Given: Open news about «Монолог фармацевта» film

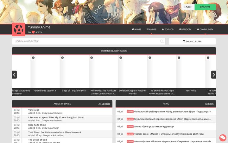Looking at the screenshot, I should pyautogui.click(x=174, y=141).
